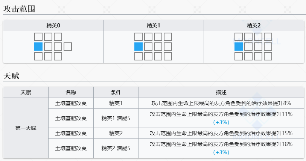This screenshot has width=306, height=161.
Task: Click the 精英2 潜能5 condition cell
Action: pos(116,148)
